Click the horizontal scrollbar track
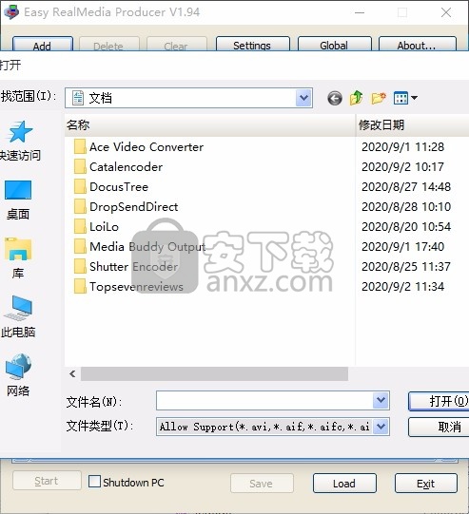This screenshot has width=469, height=514. [x=215, y=374]
